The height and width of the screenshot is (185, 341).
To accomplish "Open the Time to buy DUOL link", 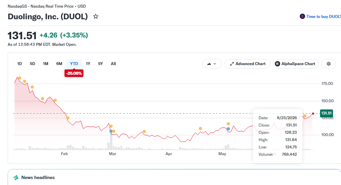I will (323, 17).
